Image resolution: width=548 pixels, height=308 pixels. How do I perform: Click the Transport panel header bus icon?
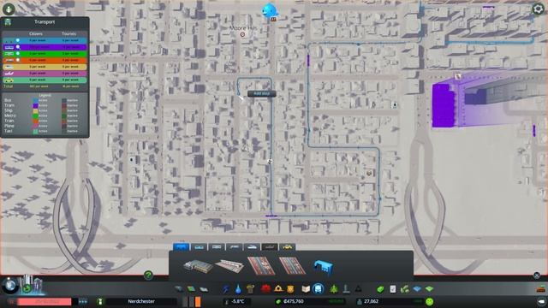8,22
